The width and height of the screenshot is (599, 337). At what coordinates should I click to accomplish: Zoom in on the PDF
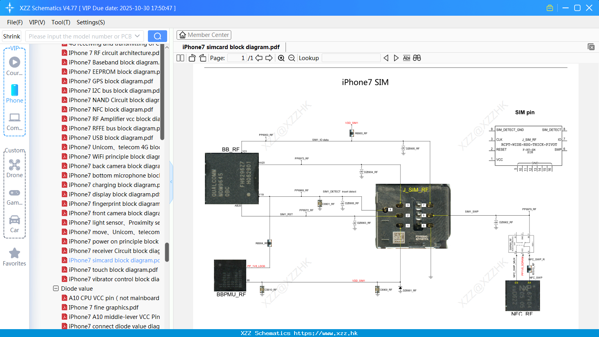[281, 58]
